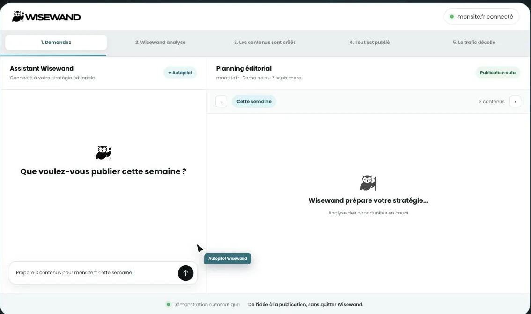Click the 'Assistant Wisewand' heading
The image size is (531, 314).
pos(42,68)
